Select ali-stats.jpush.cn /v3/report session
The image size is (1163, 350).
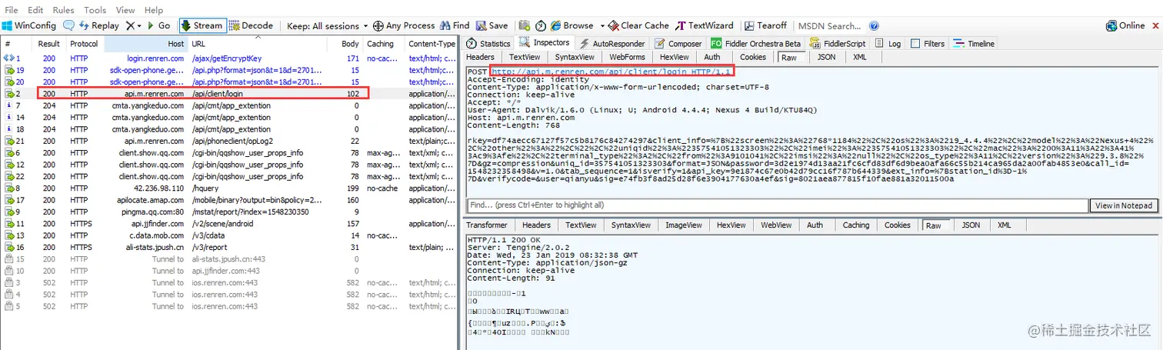pyautogui.click(x=231, y=247)
